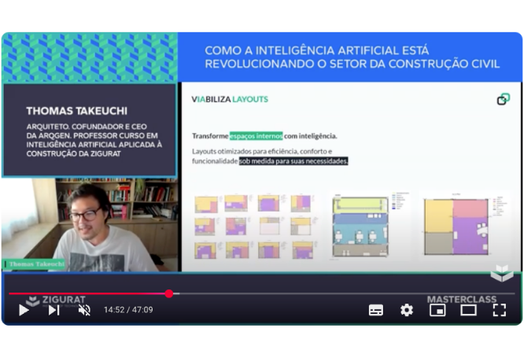The height and width of the screenshot is (354, 531).
Task: Play the video
Action: [x=24, y=310]
